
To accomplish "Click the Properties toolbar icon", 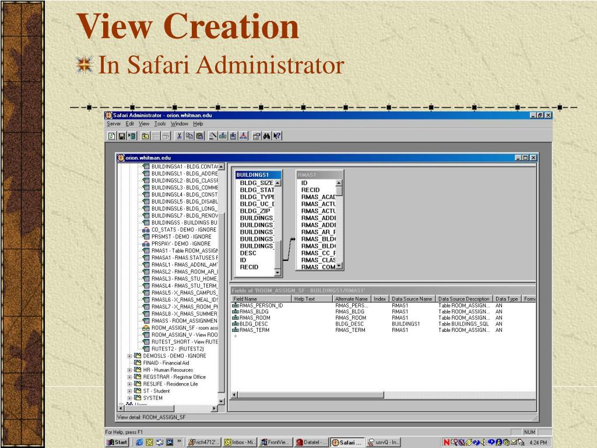I will [257, 136].
